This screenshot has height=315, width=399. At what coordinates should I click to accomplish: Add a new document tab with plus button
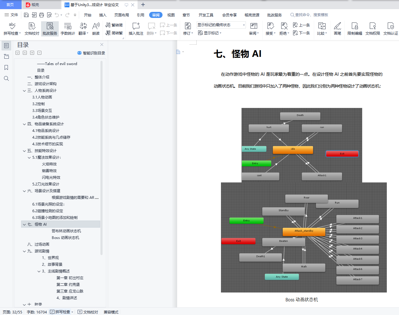click(143, 5)
